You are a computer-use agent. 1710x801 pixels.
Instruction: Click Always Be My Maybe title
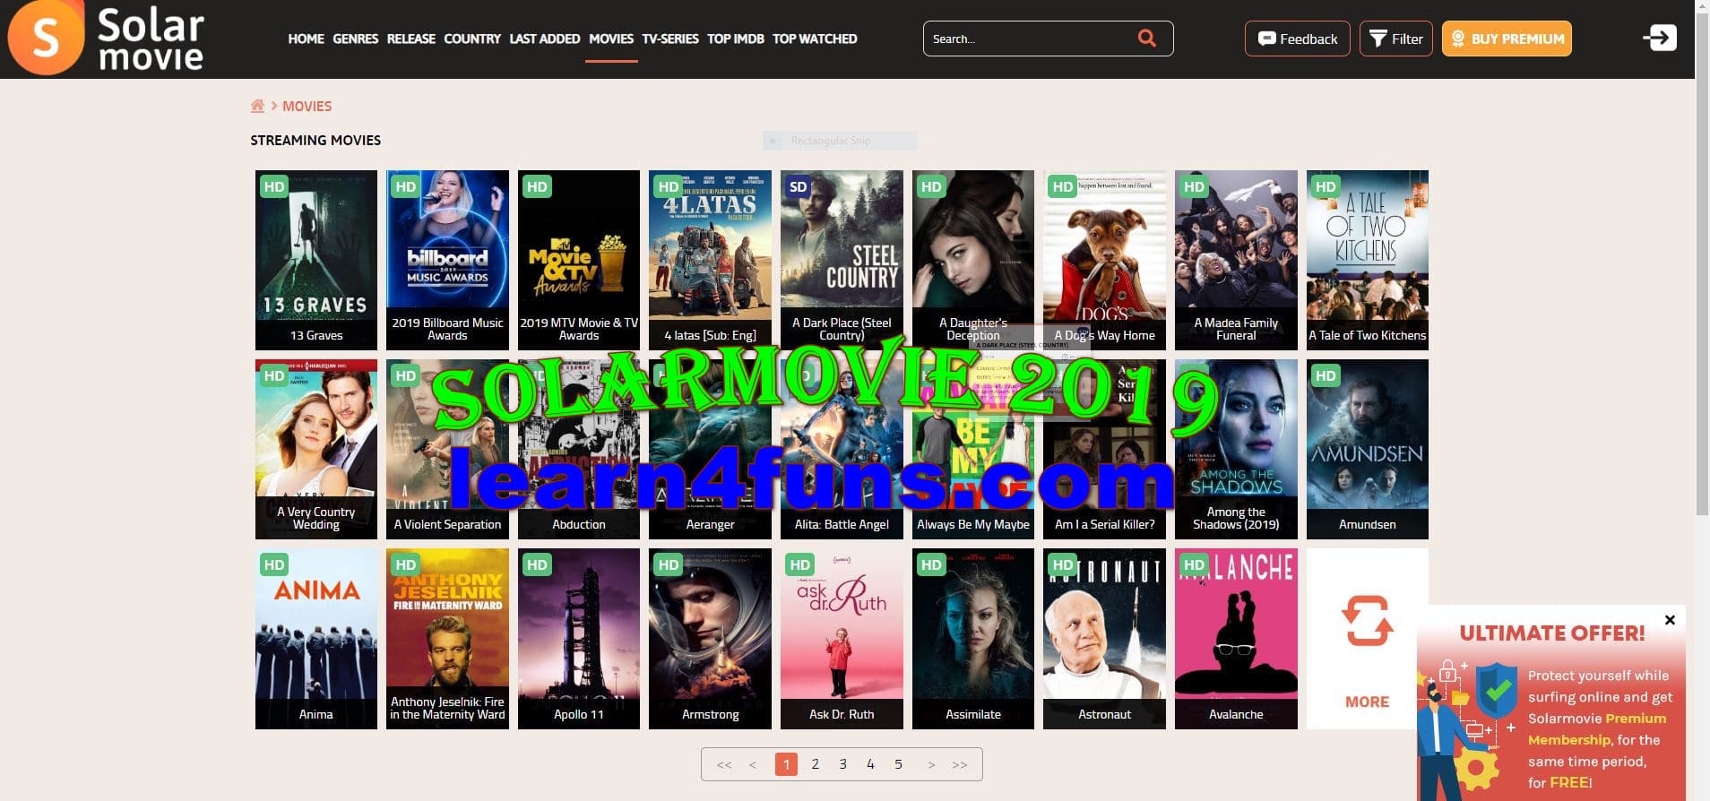click(973, 524)
